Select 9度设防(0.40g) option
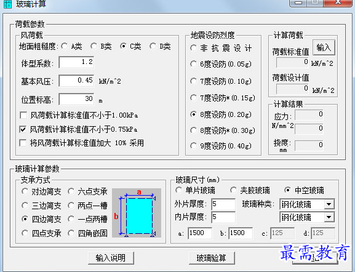The image size is (355, 272). click(x=193, y=146)
